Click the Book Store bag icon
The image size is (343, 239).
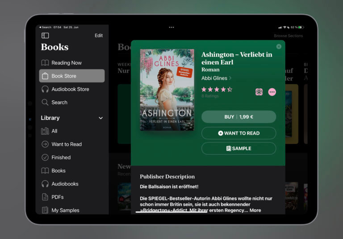tap(45, 76)
